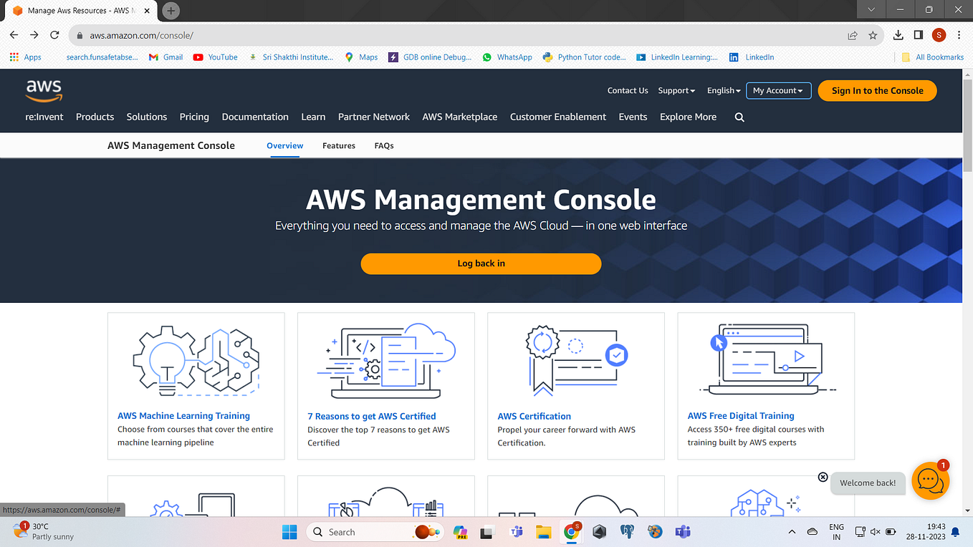
Task: Dismiss the Welcome back notification
Action: (823, 477)
